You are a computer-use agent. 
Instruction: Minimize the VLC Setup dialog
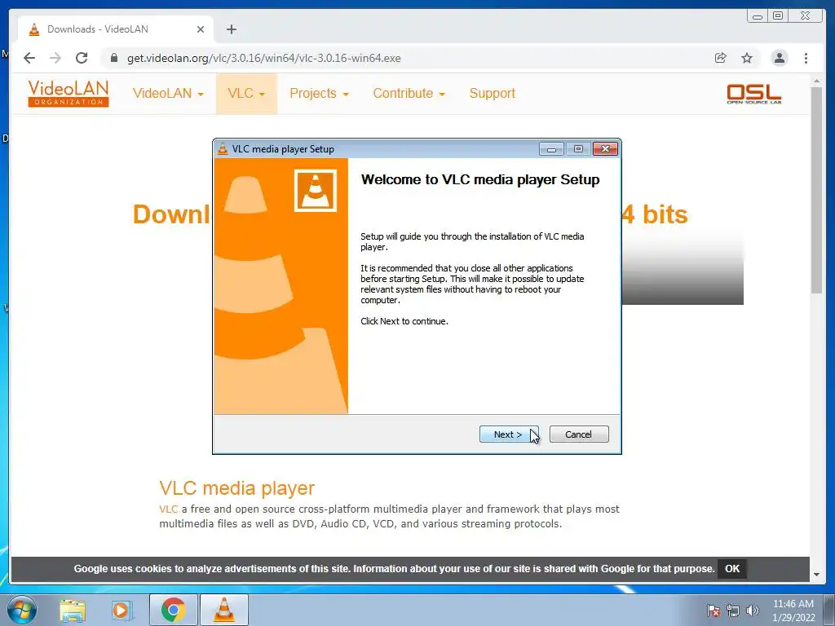tap(551, 149)
